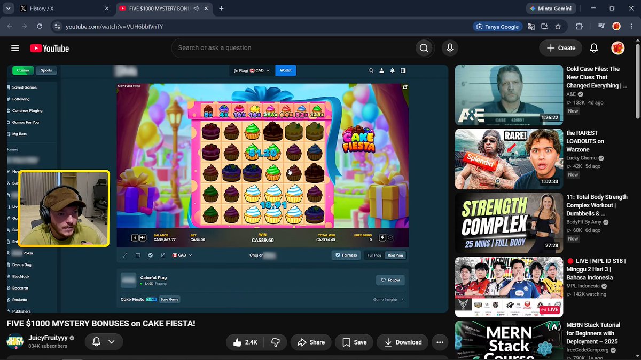Save the video to a playlist

pyautogui.click(x=354, y=342)
